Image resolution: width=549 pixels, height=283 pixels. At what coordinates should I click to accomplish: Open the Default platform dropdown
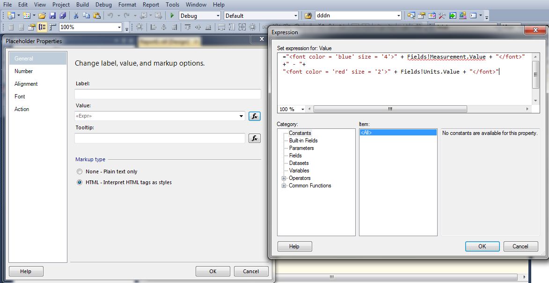295,16
